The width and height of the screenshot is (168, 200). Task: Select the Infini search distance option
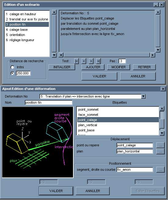click(12, 67)
